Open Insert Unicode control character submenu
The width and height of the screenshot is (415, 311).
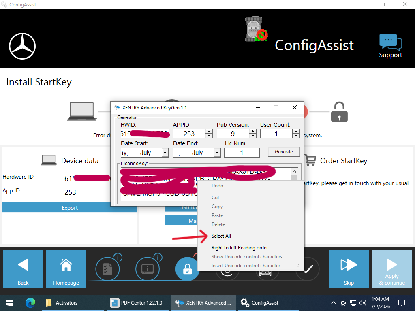(250, 266)
